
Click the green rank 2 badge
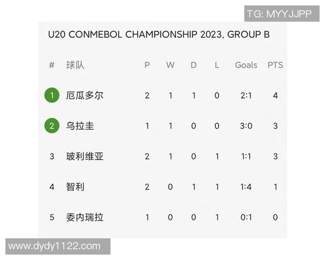click(x=52, y=126)
